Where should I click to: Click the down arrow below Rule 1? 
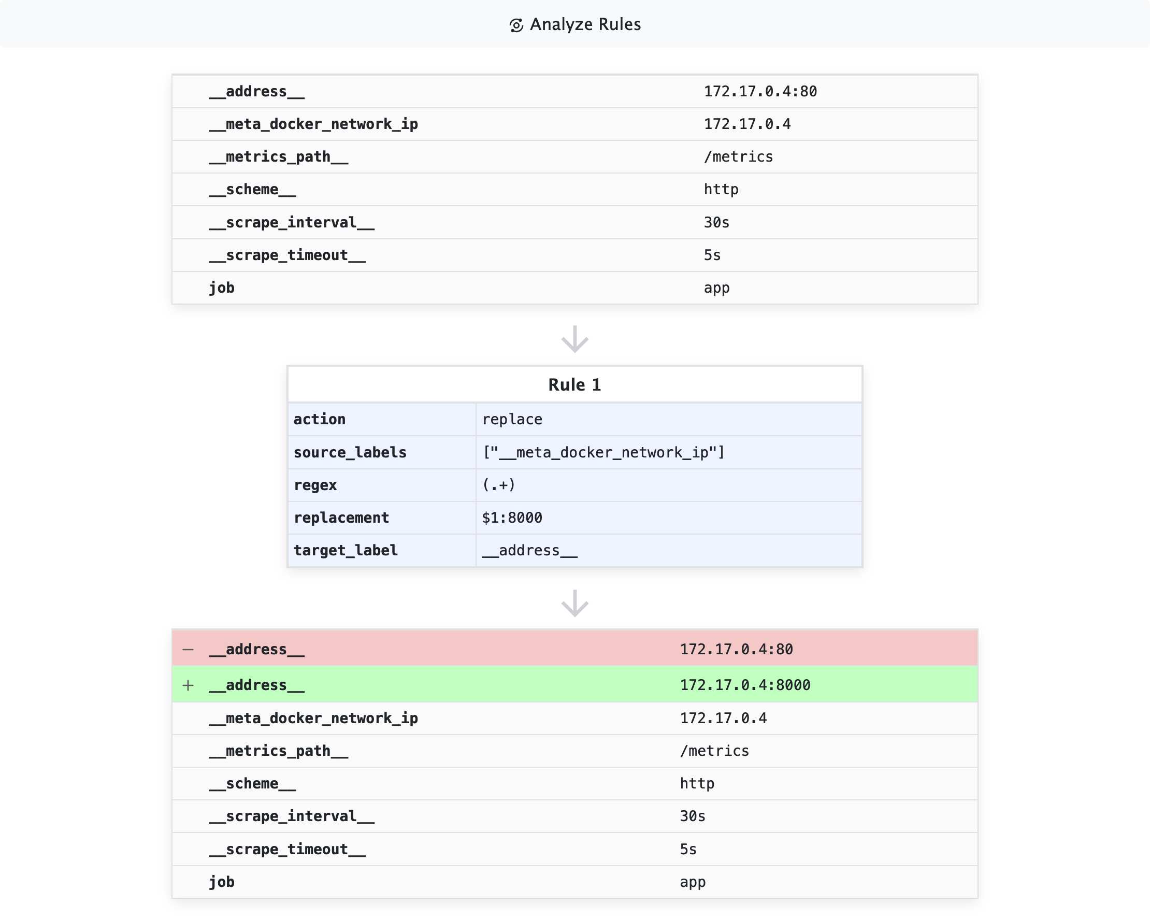(x=574, y=603)
